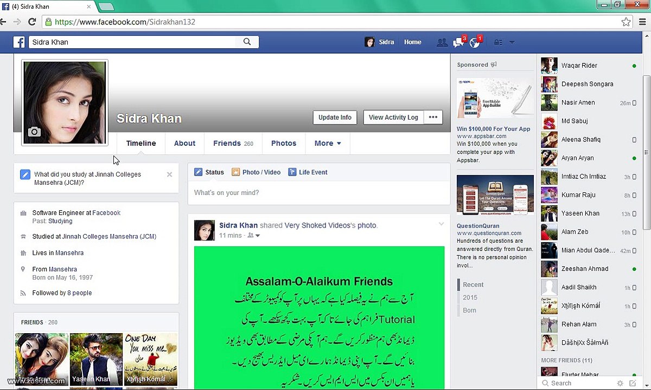
Task: Open the Friends 260 tab
Action: tap(233, 144)
